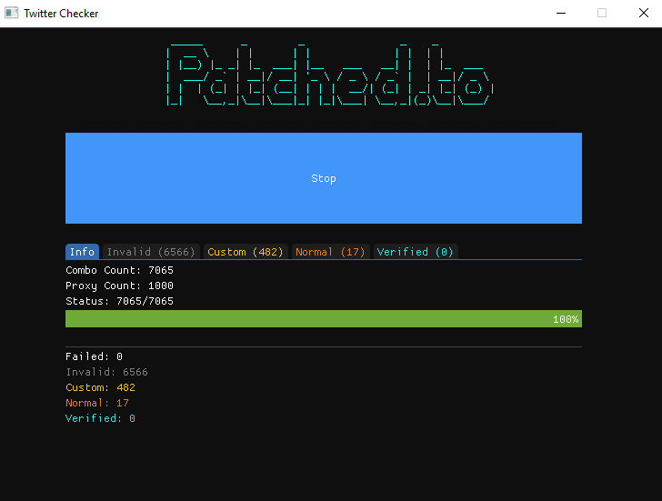Click the gray 'Invalid: 6566' stat line
662x501 pixels.
106,372
